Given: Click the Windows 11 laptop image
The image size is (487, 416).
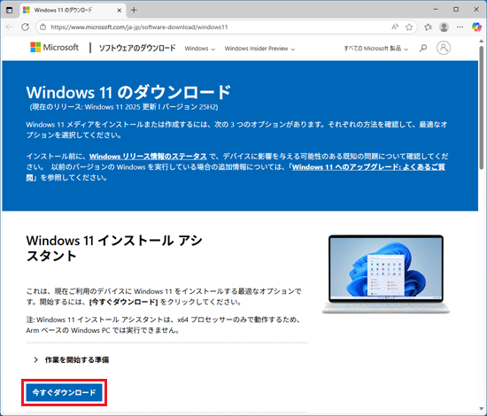Looking at the screenshot, I should pos(386,274).
